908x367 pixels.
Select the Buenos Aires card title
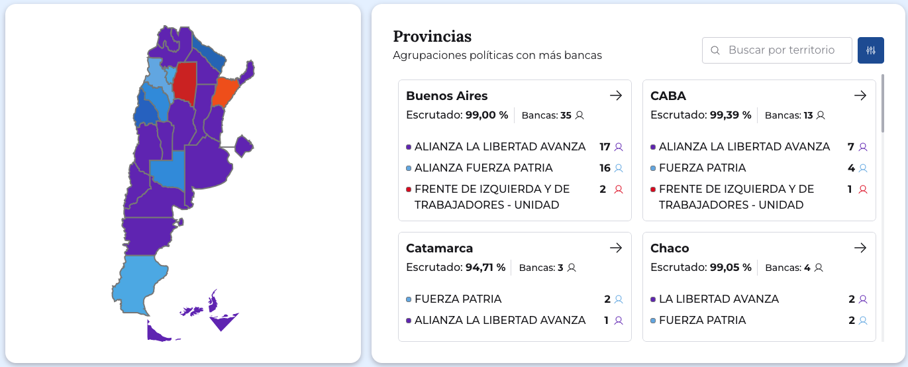click(446, 96)
